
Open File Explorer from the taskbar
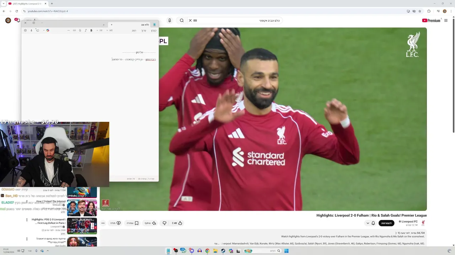point(215,251)
